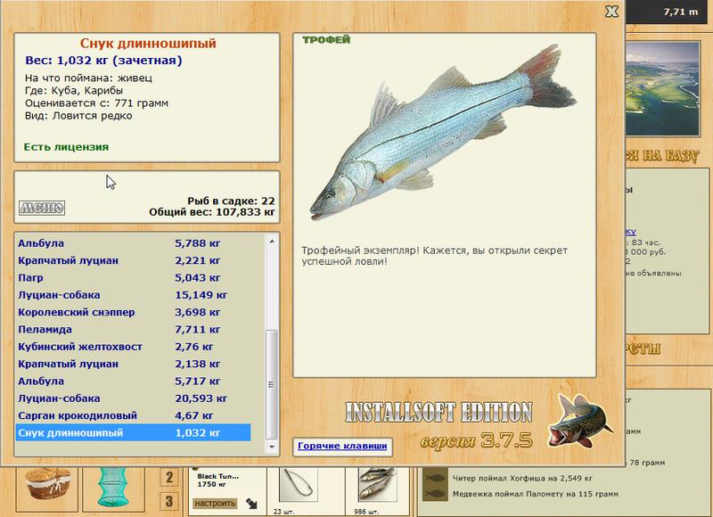Click the Медвежка поймал Паломету message

click(536, 494)
